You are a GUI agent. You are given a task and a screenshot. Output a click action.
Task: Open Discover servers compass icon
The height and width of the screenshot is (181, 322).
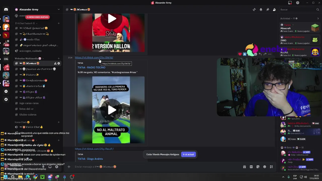pyautogui.click(x=6, y=99)
